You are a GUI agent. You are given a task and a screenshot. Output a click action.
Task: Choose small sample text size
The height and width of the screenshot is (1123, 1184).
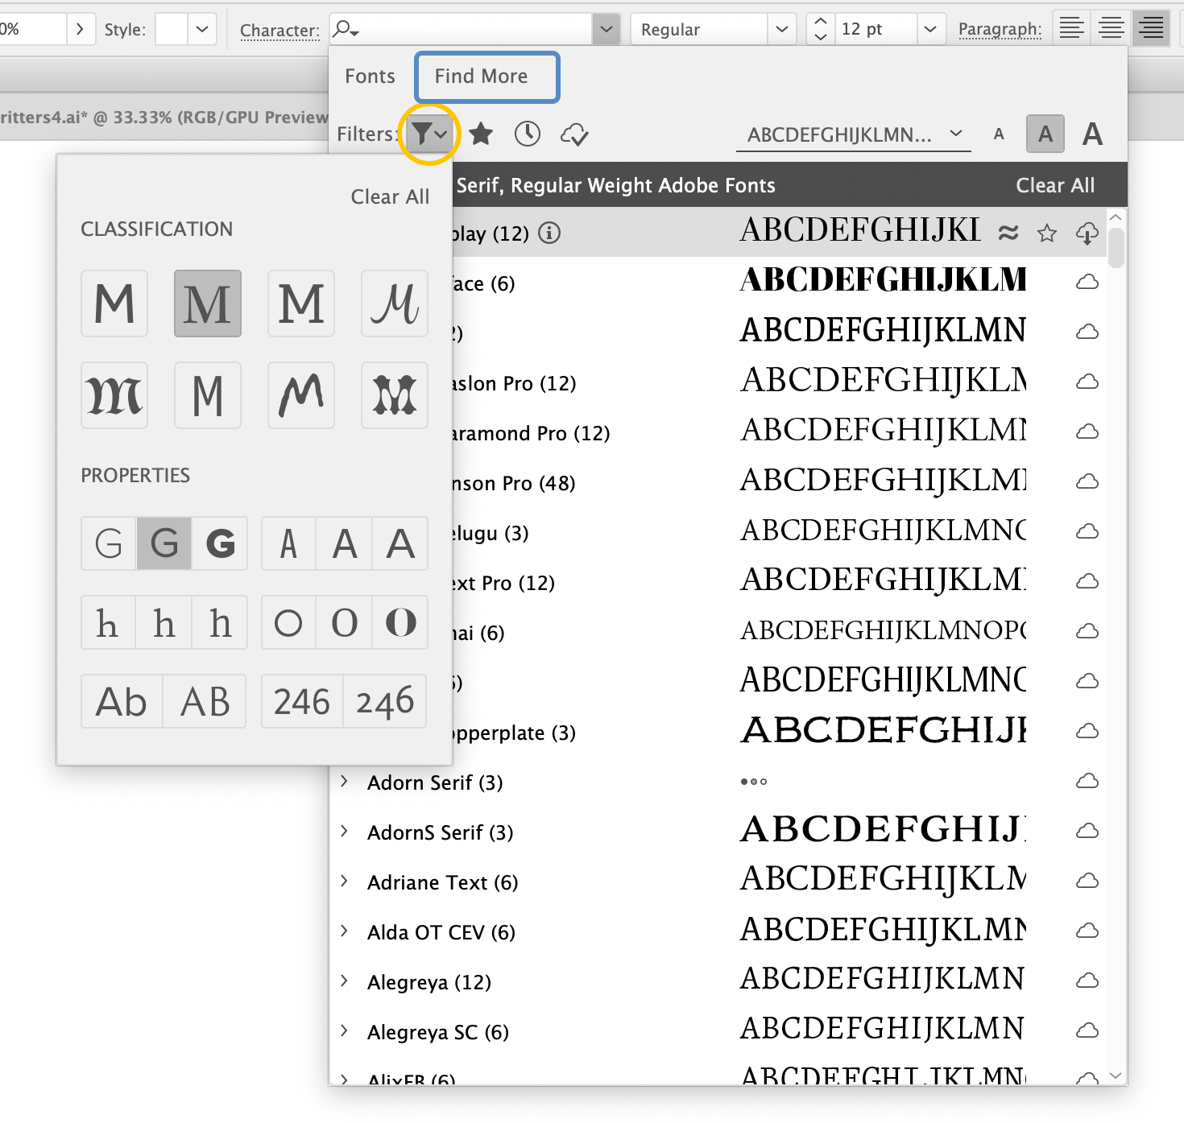(999, 134)
